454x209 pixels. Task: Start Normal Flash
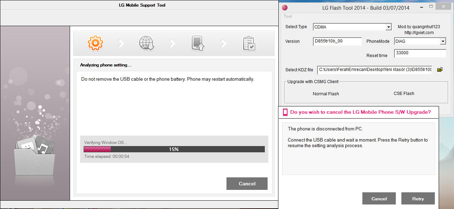pos(326,94)
